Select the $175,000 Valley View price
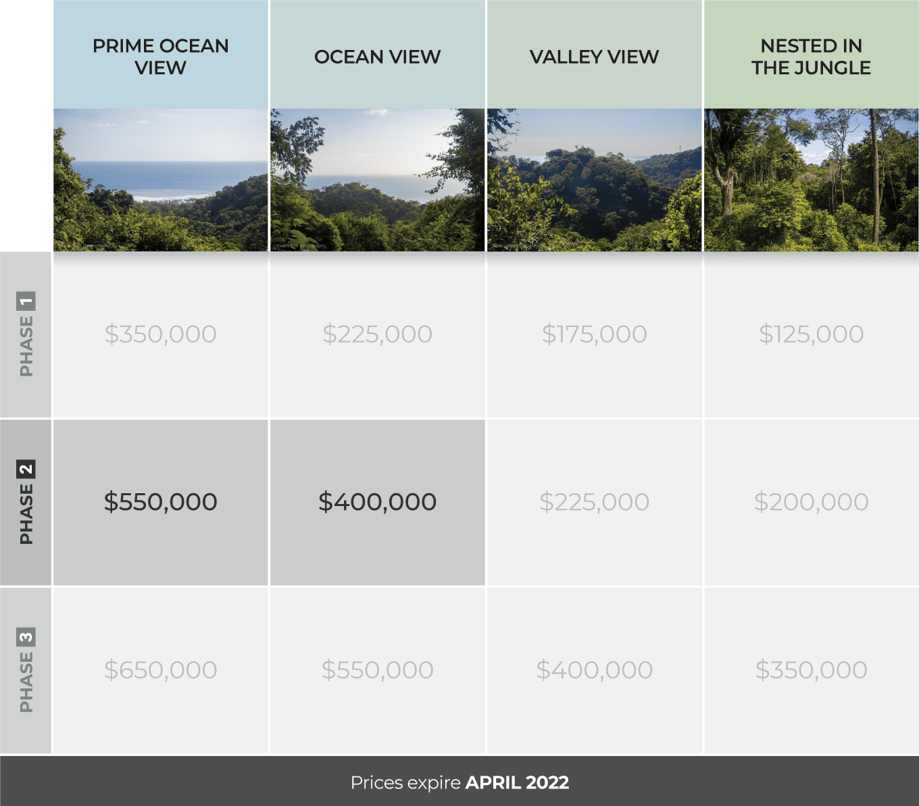Screen dimensions: 919x806 pyautogui.click(x=595, y=335)
